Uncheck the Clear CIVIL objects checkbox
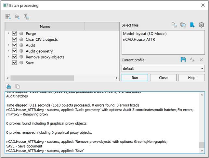The height and width of the screenshot is (158, 209). [x=14, y=39]
